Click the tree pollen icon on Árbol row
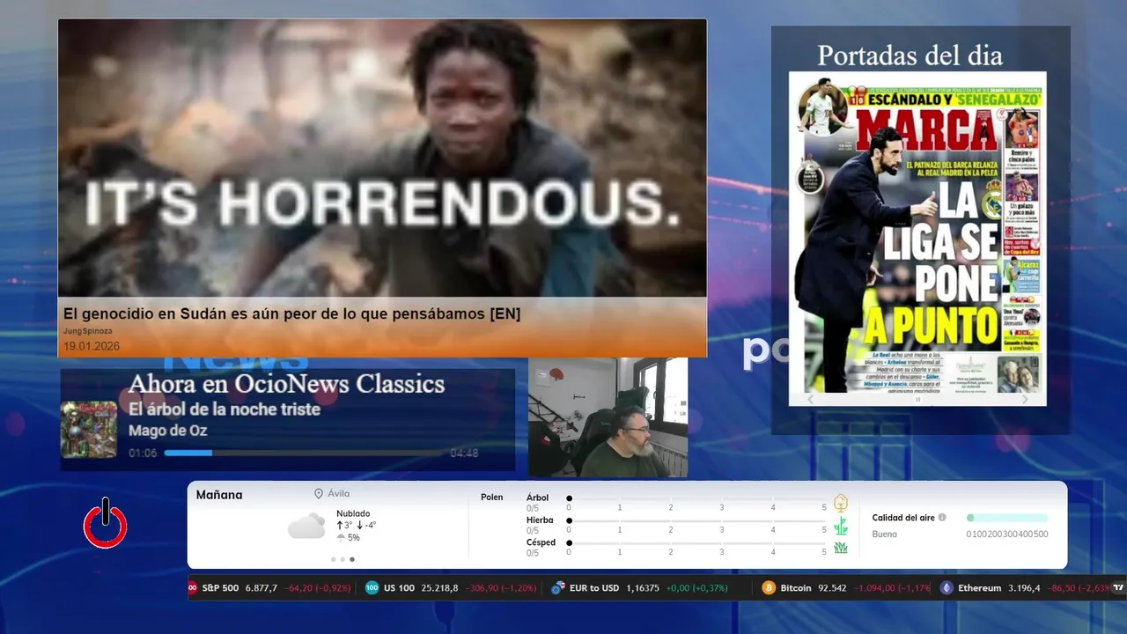The image size is (1127, 634). (x=841, y=503)
